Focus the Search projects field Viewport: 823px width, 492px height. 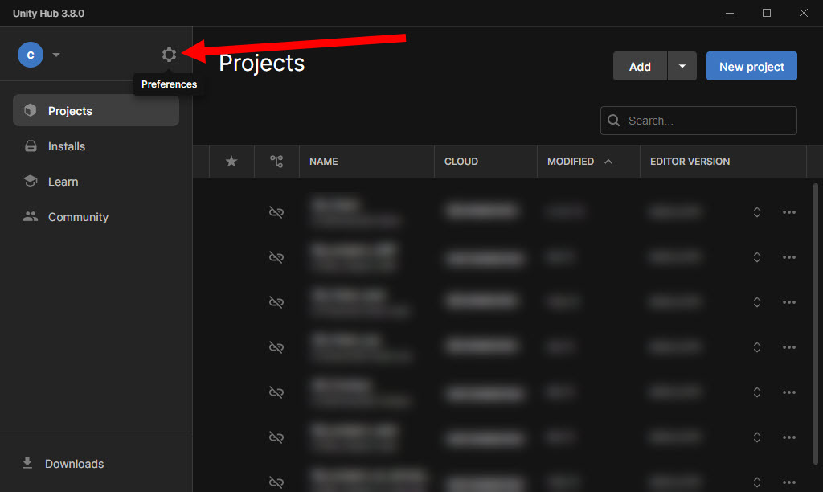click(x=698, y=121)
